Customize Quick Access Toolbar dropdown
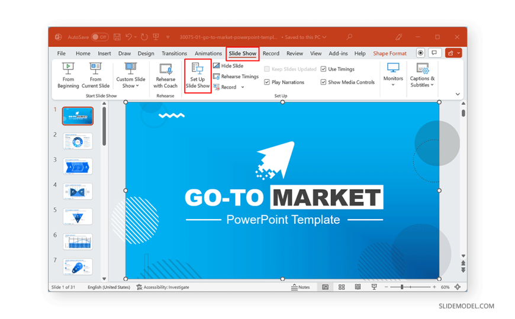Screen dimensions: 515x319 pos(168,37)
